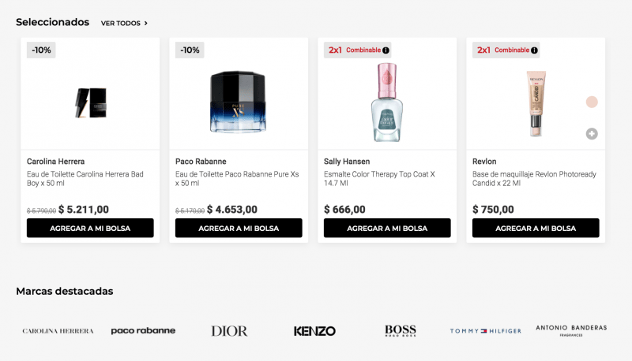The image size is (632, 361).
Task: Add Sally Hansen Top Coat to bag
Action: pyautogui.click(x=387, y=229)
